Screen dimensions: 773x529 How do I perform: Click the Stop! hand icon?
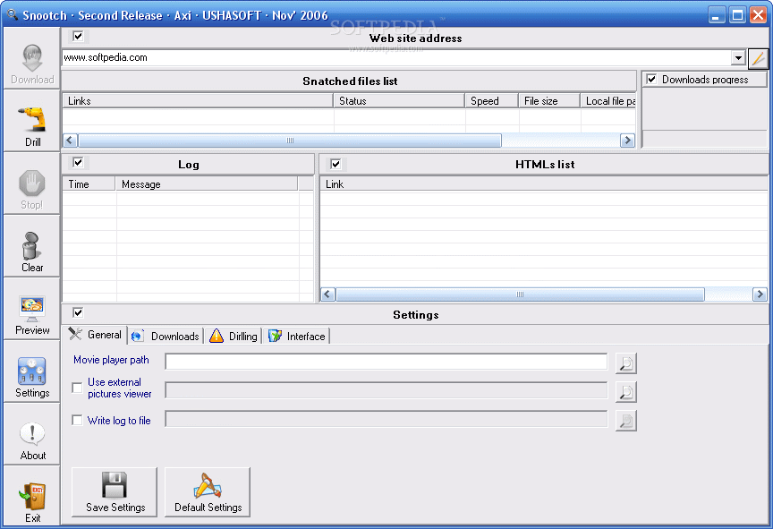click(32, 183)
